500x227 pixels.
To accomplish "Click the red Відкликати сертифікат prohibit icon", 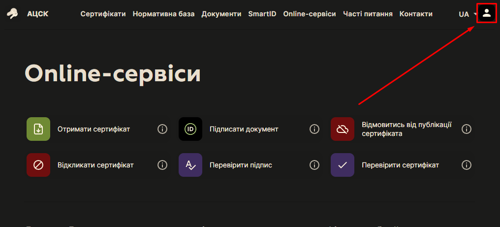I will [x=38, y=165].
